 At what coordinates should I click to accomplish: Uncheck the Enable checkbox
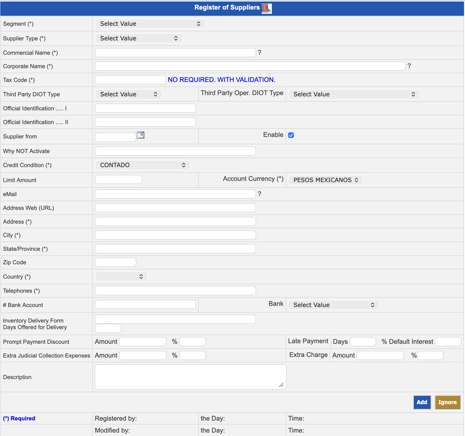[x=291, y=135]
